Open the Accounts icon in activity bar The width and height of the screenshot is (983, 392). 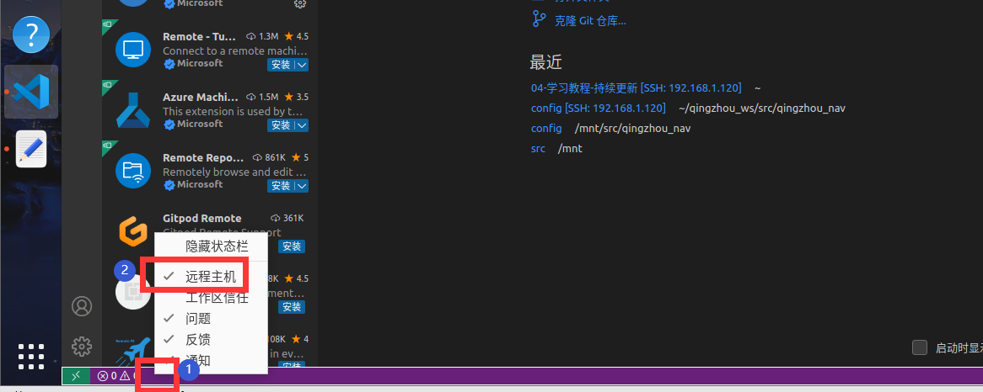[x=82, y=306]
